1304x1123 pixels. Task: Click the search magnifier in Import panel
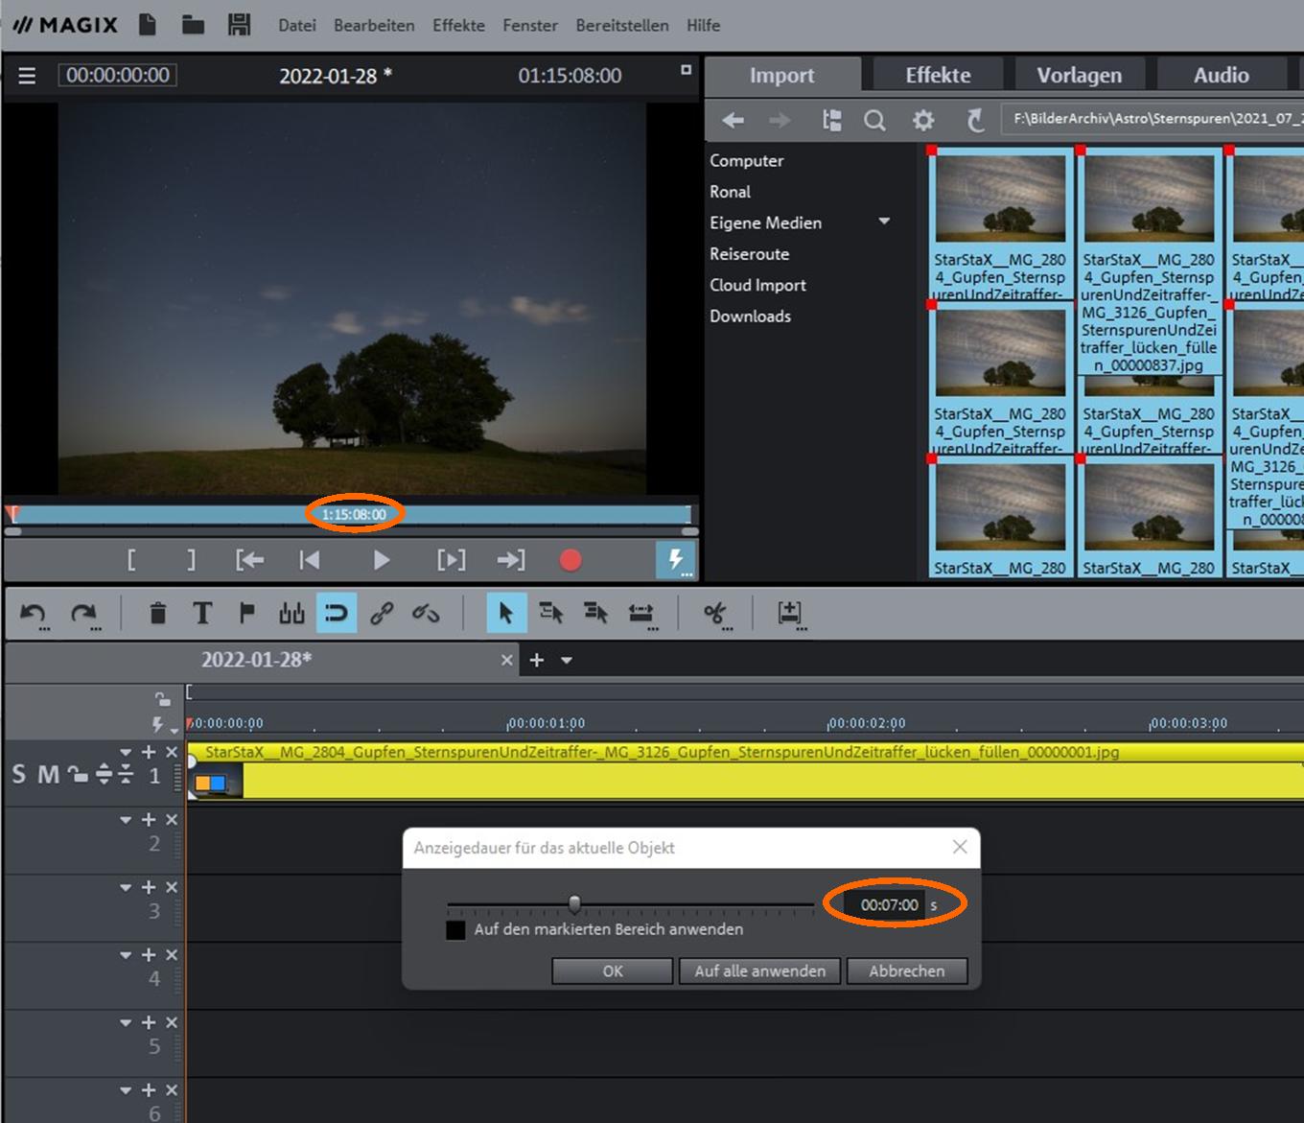[x=874, y=121]
